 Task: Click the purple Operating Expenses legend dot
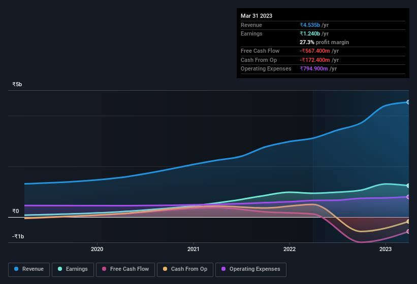[223, 269]
